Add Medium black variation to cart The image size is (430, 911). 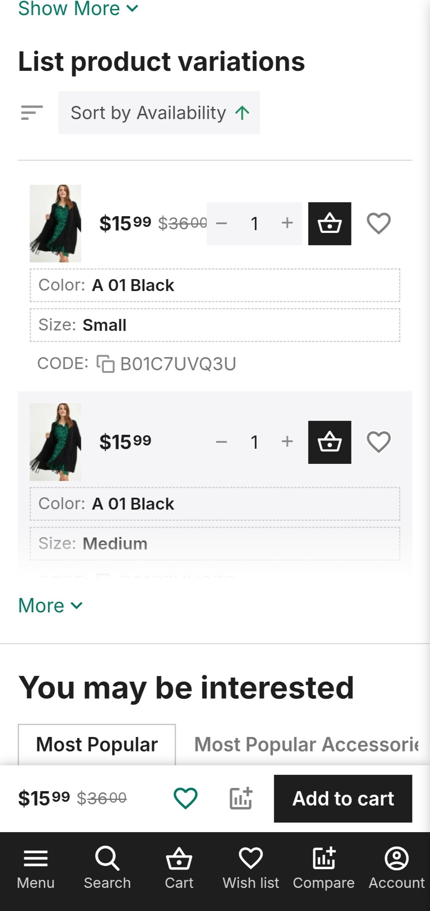(x=330, y=442)
